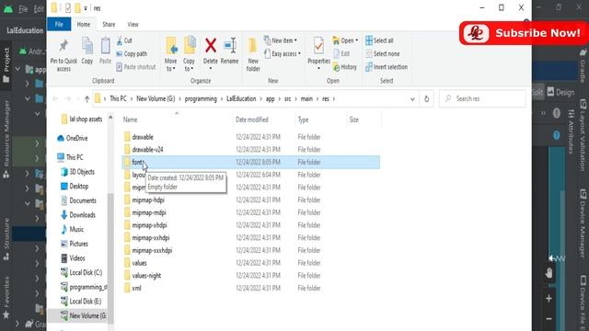Sort by the Name column header
This screenshot has height=331, width=589.
[x=131, y=120]
